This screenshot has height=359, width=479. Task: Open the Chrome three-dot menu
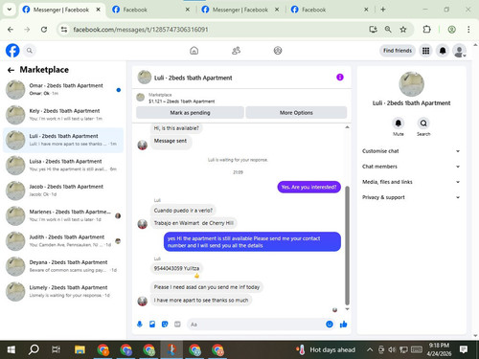468,30
